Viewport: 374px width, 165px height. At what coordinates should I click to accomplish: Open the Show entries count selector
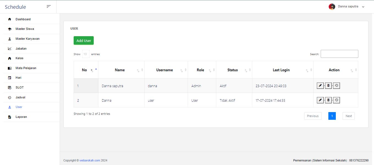click(86, 54)
